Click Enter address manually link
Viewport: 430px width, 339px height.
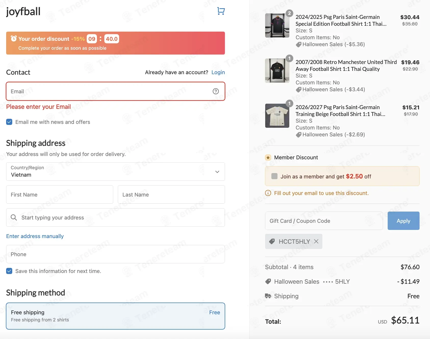[x=35, y=236]
